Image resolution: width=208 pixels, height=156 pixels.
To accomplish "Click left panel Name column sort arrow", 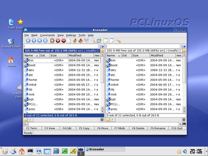I will (37, 56).
